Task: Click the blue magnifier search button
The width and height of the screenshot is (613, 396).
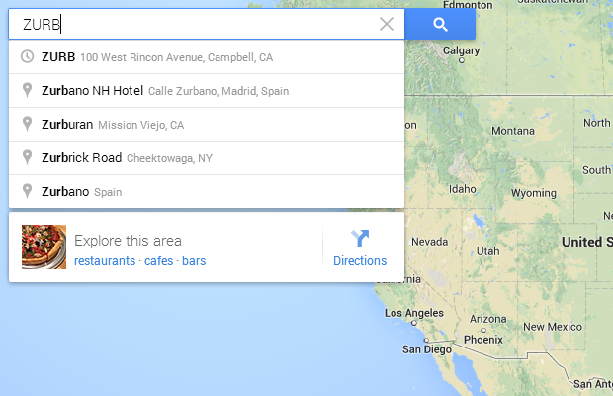Action: tap(440, 25)
